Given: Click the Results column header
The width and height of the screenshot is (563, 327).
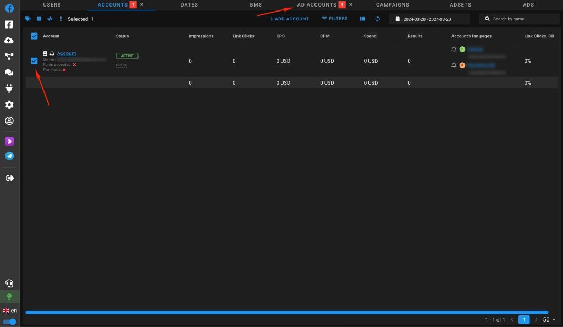Looking at the screenshot, I should point(415,36).
